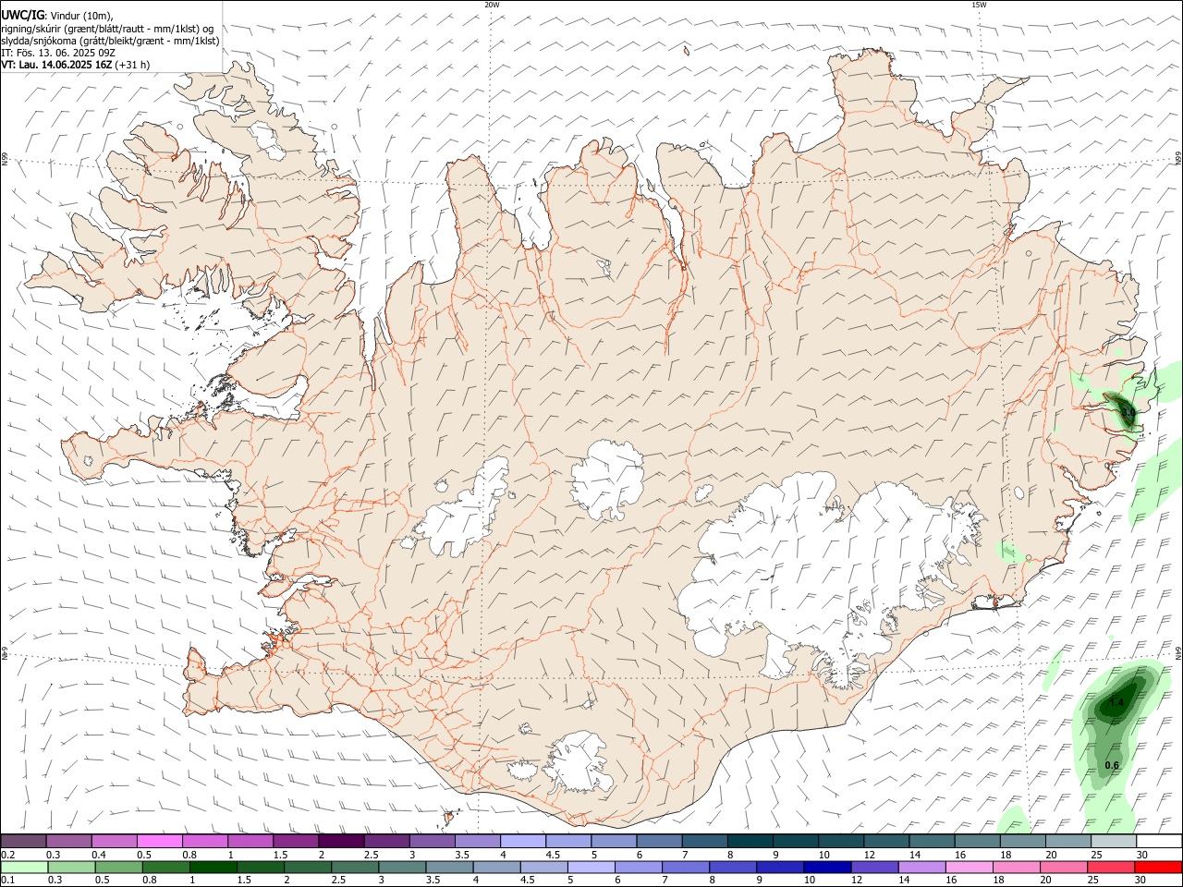This screenshot has width=1183, height=887.
Task: Click the pink bottom-row swatch between 18 and 20
Action: 1016,868
